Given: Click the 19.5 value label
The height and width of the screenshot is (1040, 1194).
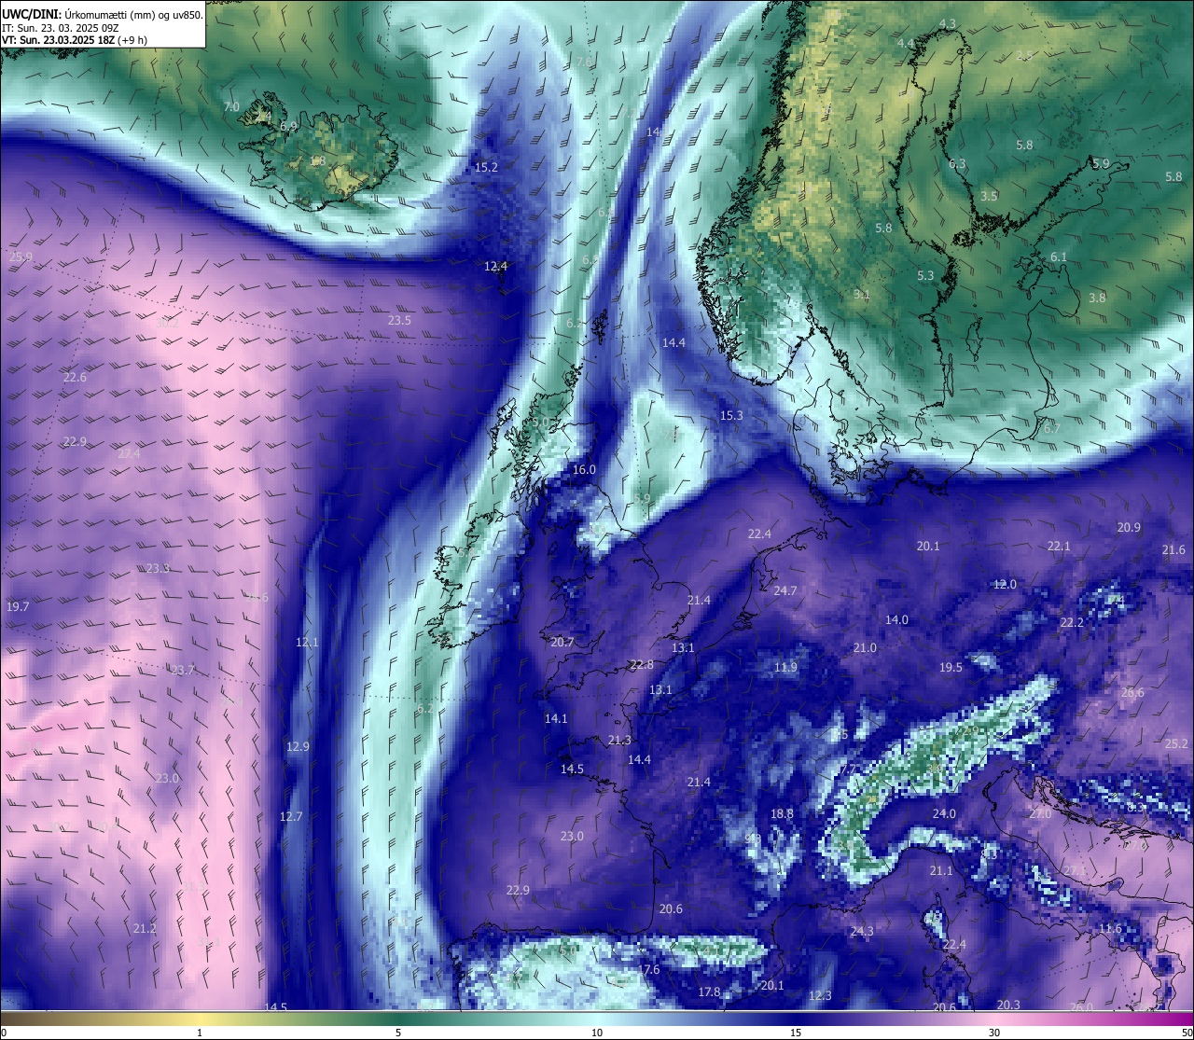Looking at the screenshot, I should 951,667.
